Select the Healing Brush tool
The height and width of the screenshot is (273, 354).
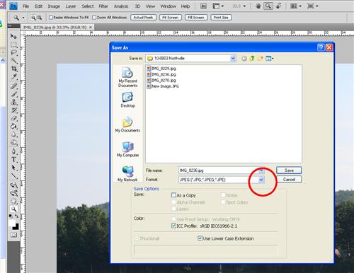point(13,86)
